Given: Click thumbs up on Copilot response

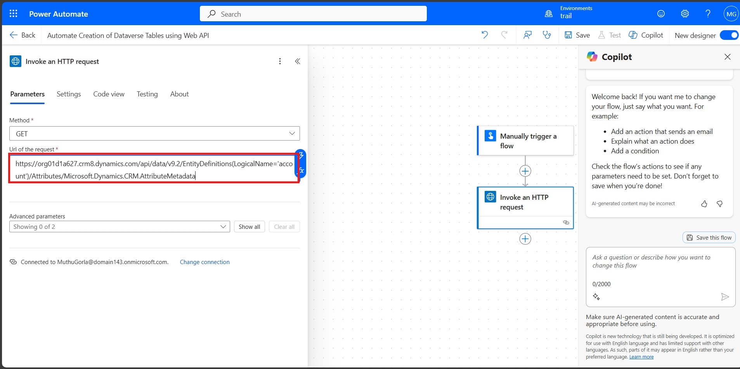Looking at the screenshot, I should 704,204.
